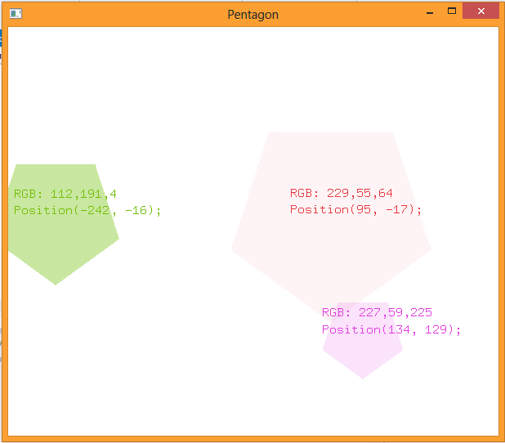
Task: Click the Pentagon title bar text
Action: (252, 15)
